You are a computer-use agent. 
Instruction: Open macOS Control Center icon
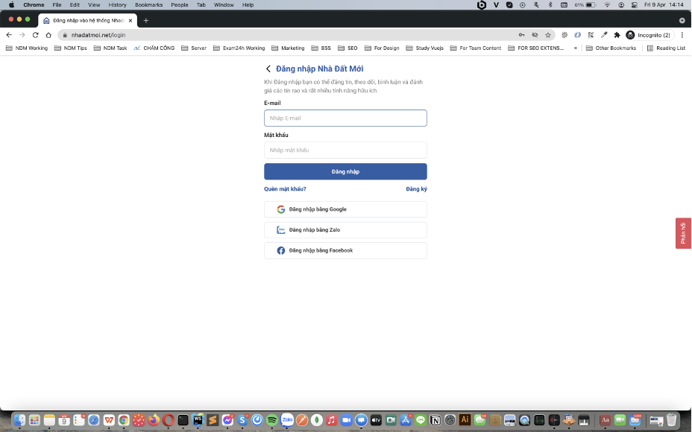point(634,5)
